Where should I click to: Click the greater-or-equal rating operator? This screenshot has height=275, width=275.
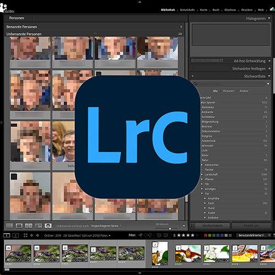tap(174, 235)
